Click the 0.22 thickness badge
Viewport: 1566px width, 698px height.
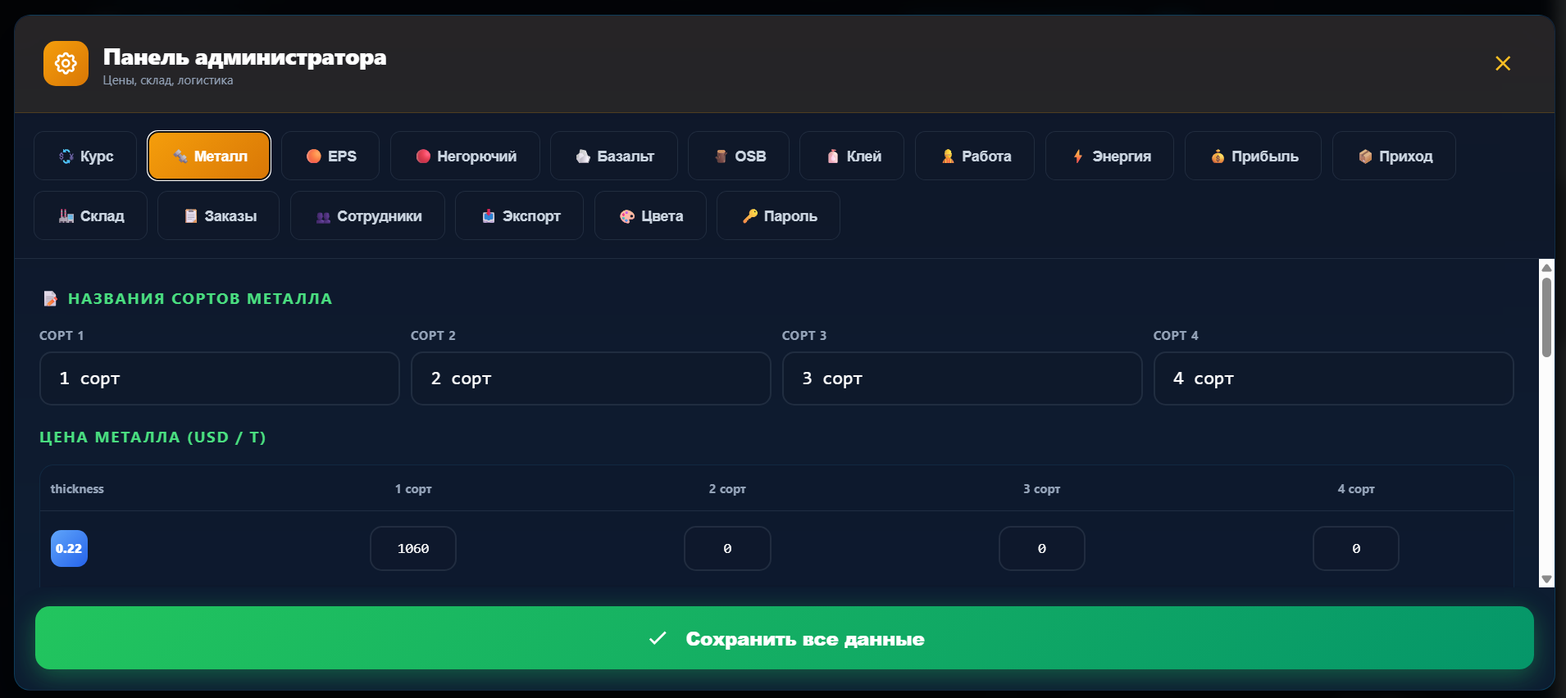pos(69,548)
